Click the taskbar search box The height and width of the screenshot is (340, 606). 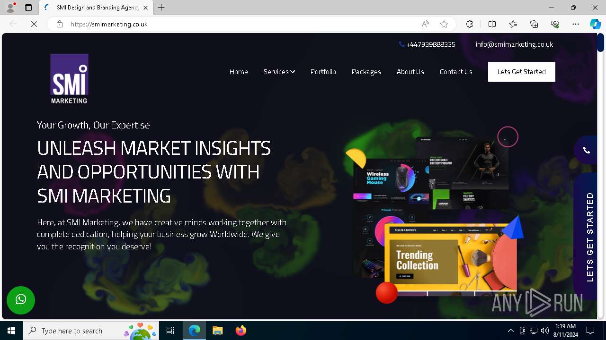[x=91, y=331]
